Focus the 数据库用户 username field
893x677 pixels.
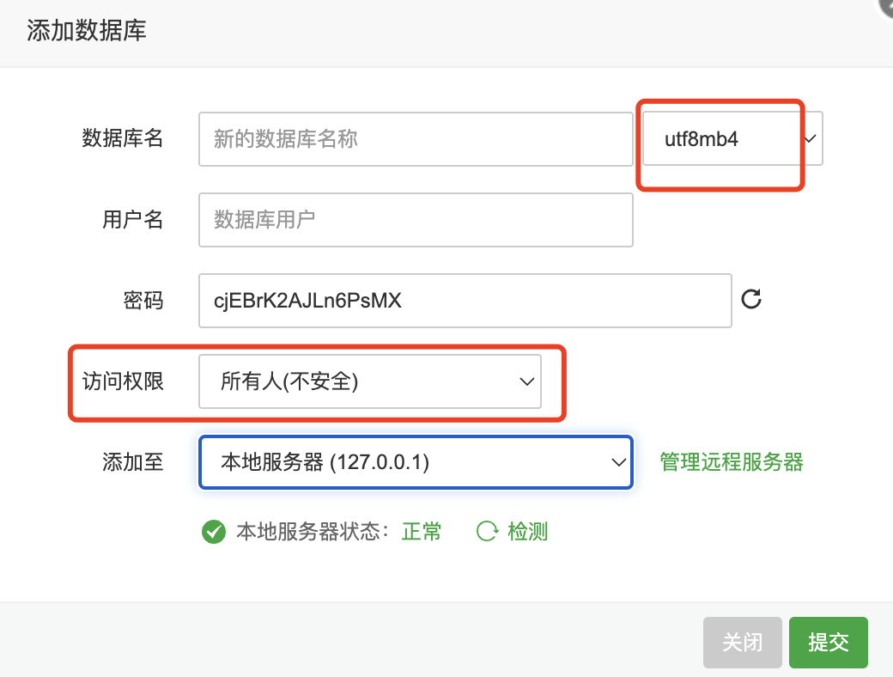tap(416, 220)
